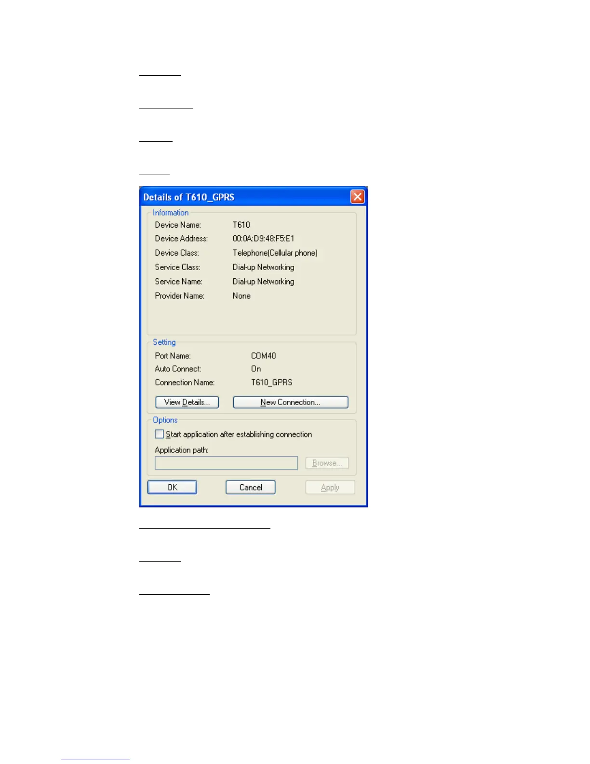Select the COM40 port name value
The width and height of the screenshot is (590, 764).
[263, 356]
